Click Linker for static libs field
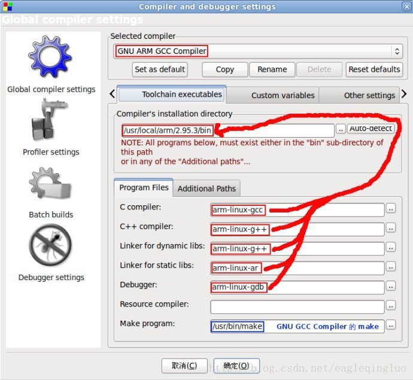 [x=297, y=268]
